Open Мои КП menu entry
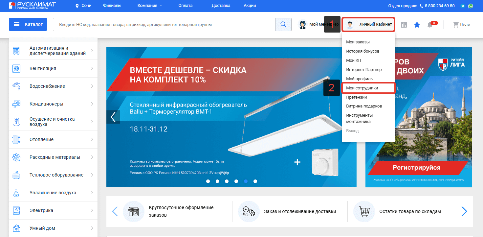483x237 pixels. (354, 60)
